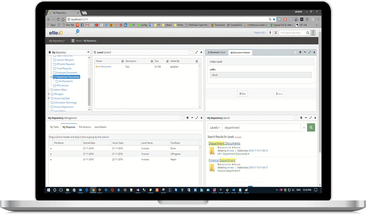The height and width of the screenshot is (214, 366).
Task: Open settings gear in Document viewer panel
Action: point(300,52)
